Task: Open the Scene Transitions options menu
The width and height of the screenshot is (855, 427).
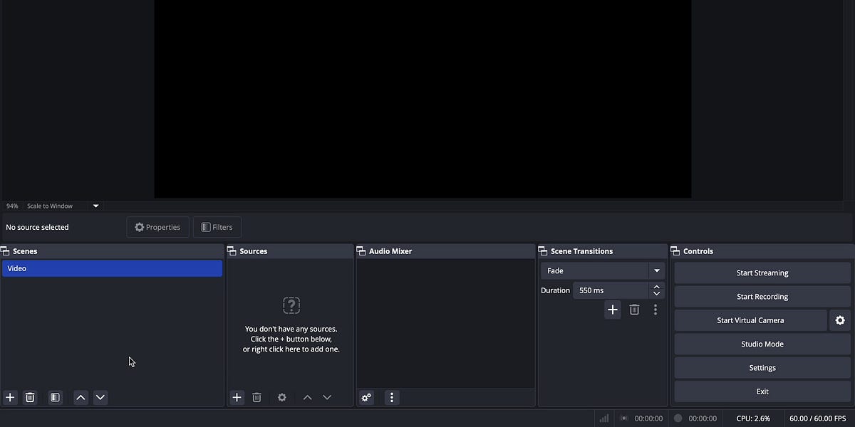Action: point(655,310)
